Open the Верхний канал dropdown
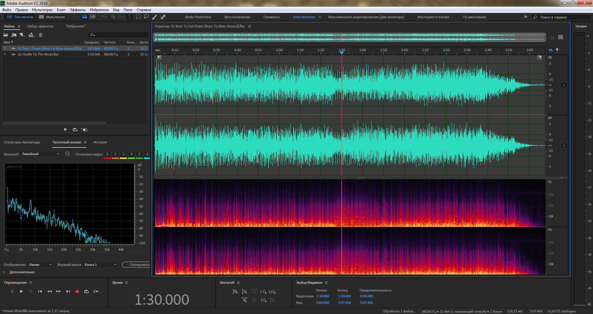 tap(101, 265)
